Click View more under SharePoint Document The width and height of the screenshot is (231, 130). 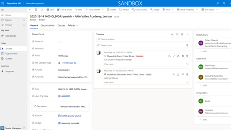tap(109, 83)
